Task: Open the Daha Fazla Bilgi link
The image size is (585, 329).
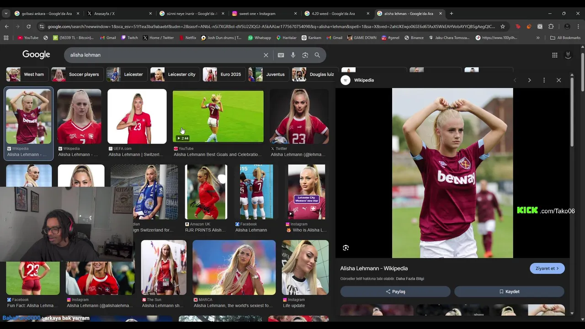Action: [410, 279]
